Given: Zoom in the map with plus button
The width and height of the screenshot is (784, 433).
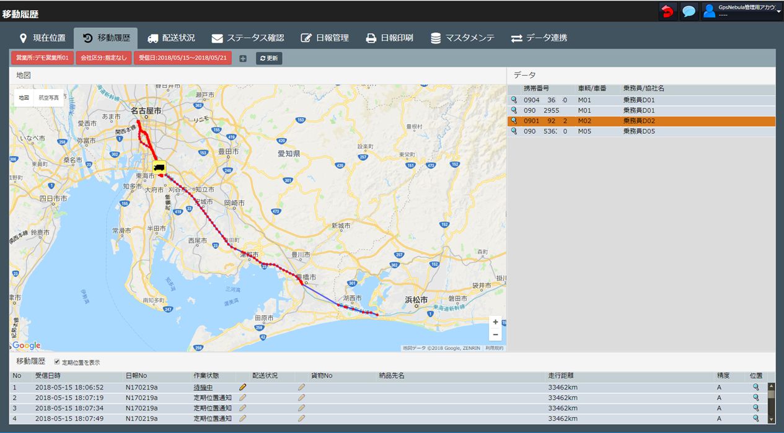Looking at the screenshot, I should pyautogui.click(x=495, y=322).
